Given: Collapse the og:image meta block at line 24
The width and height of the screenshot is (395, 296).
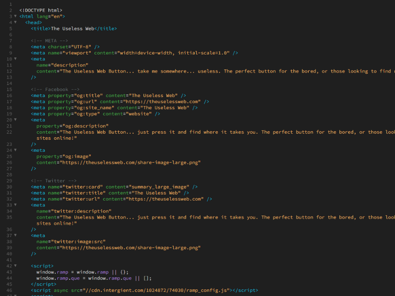Looking at the screenshot, I should [15, 150].
